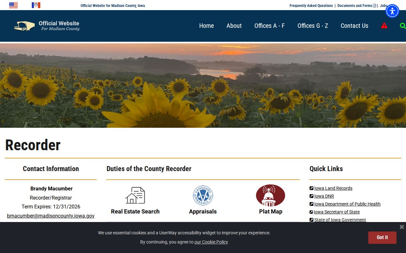The width and height of the screenshot is (406, 253).
Task: Accept cookies with Got it button
Action: (x=382, y=238)
